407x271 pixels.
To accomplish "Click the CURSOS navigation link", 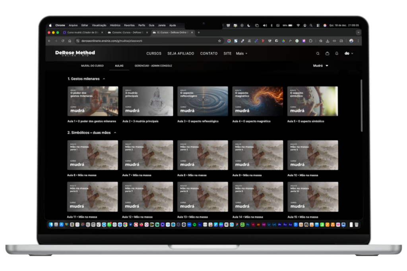I will (154, 54).
